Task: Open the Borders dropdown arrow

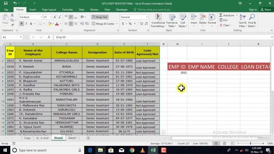Action: coord(44,24)
